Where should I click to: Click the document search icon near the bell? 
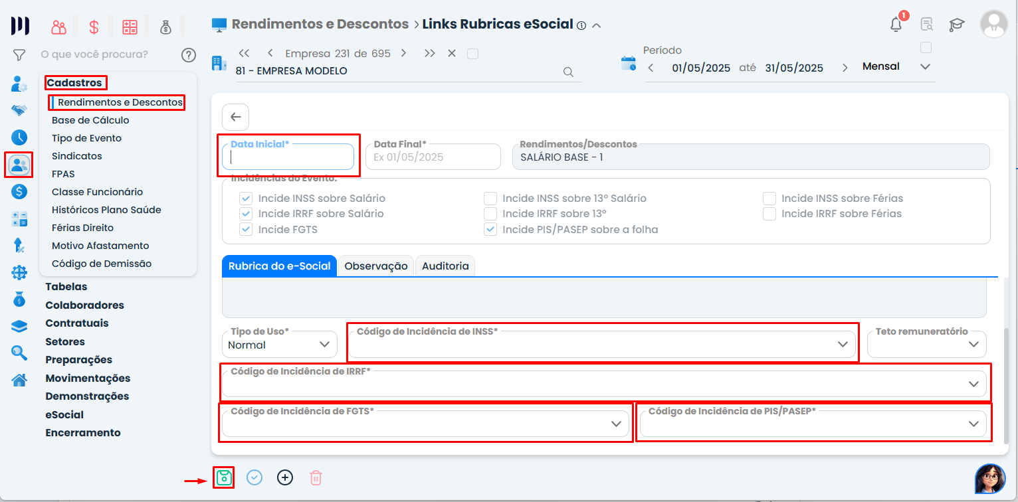pos(926,25)
